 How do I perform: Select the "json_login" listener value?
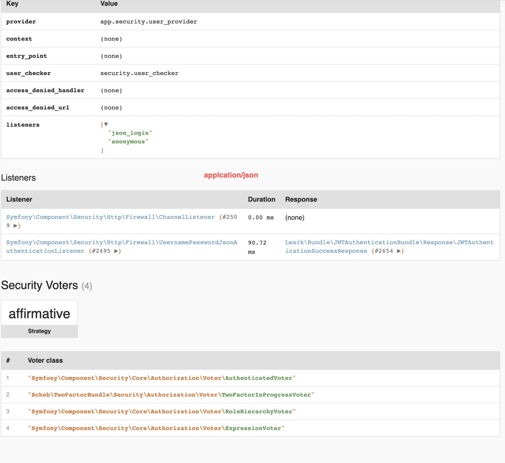[x=130, y=133]
